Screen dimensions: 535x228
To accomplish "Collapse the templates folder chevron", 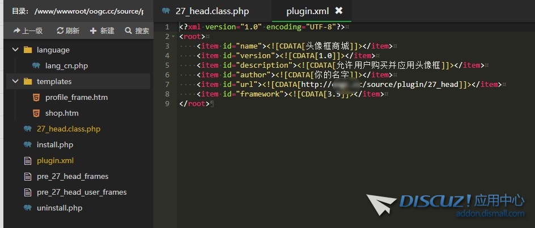I will coord(16,81).
